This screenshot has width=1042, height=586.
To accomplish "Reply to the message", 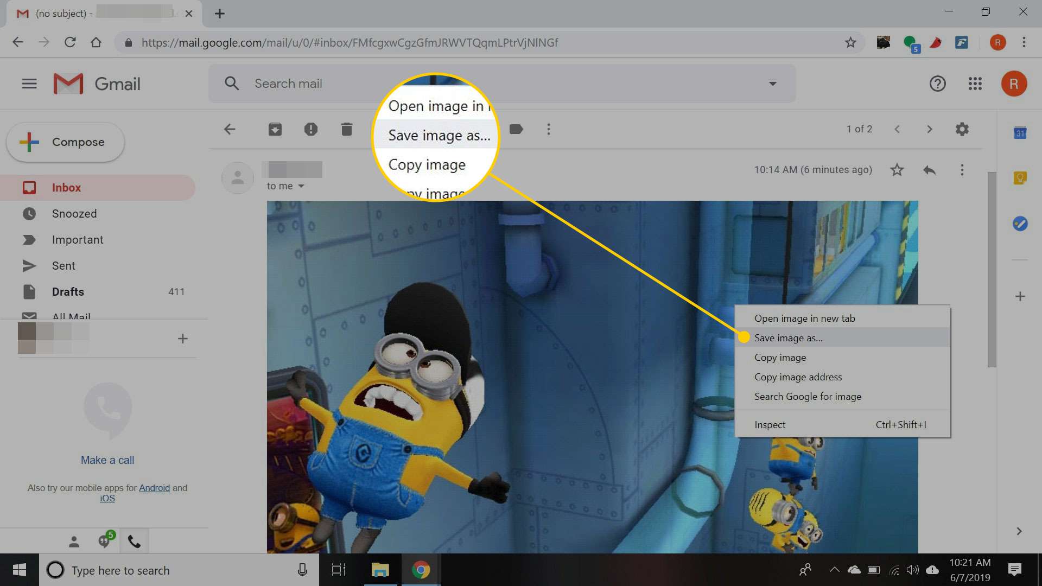I will tap(930, 170).
